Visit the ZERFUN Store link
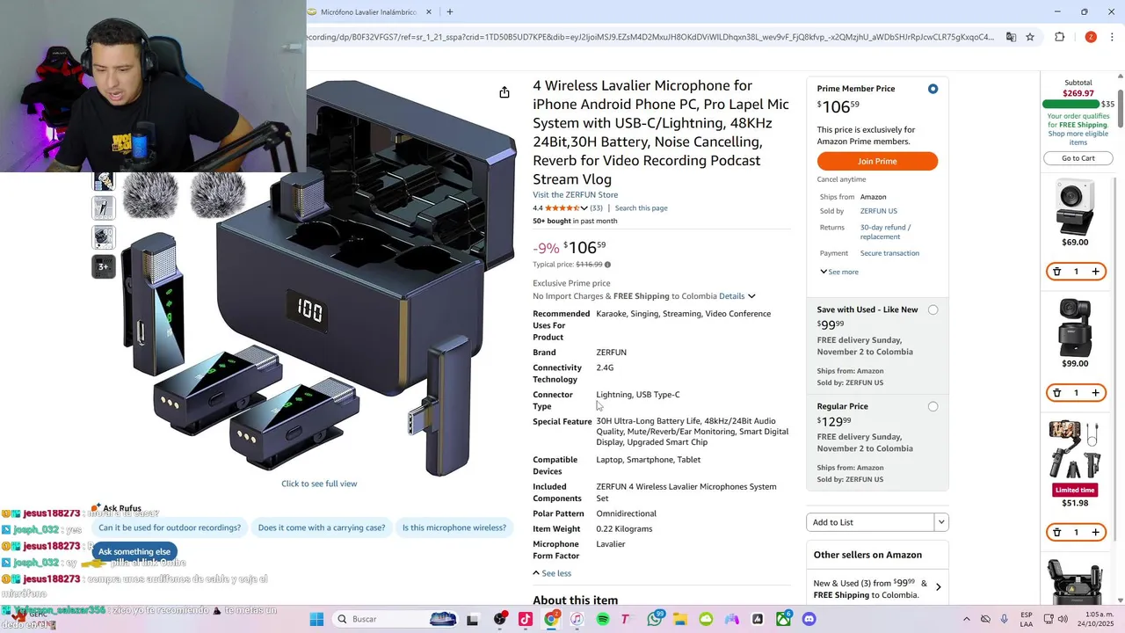The width and height of the screenshot is (1125, 633). pyautogui.click(x=575, y=194)
